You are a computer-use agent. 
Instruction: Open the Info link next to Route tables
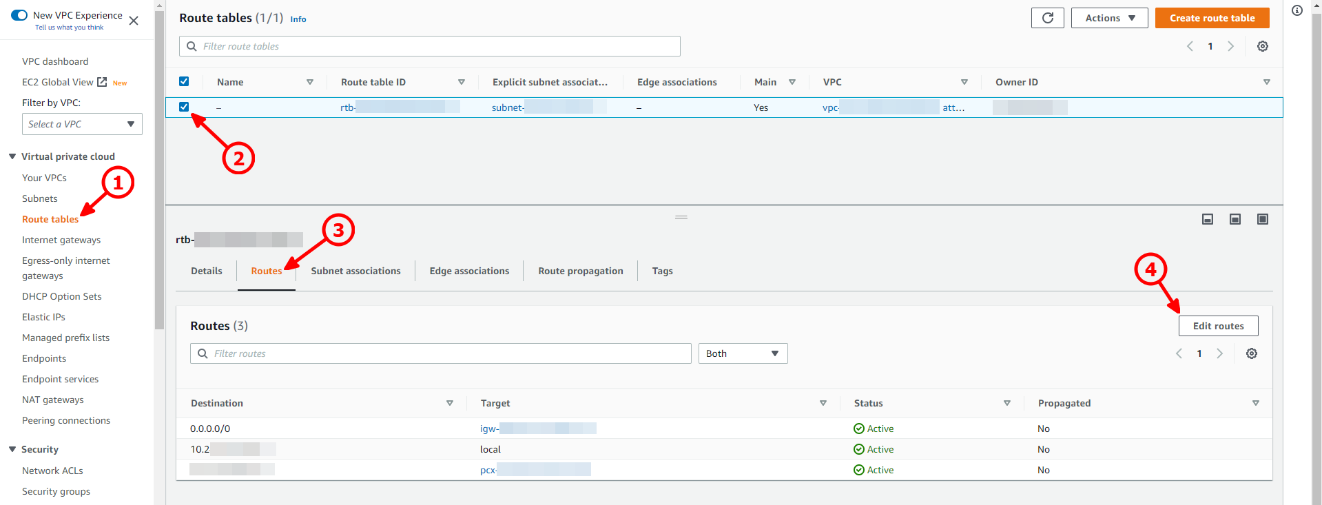[x=298, y=19]
